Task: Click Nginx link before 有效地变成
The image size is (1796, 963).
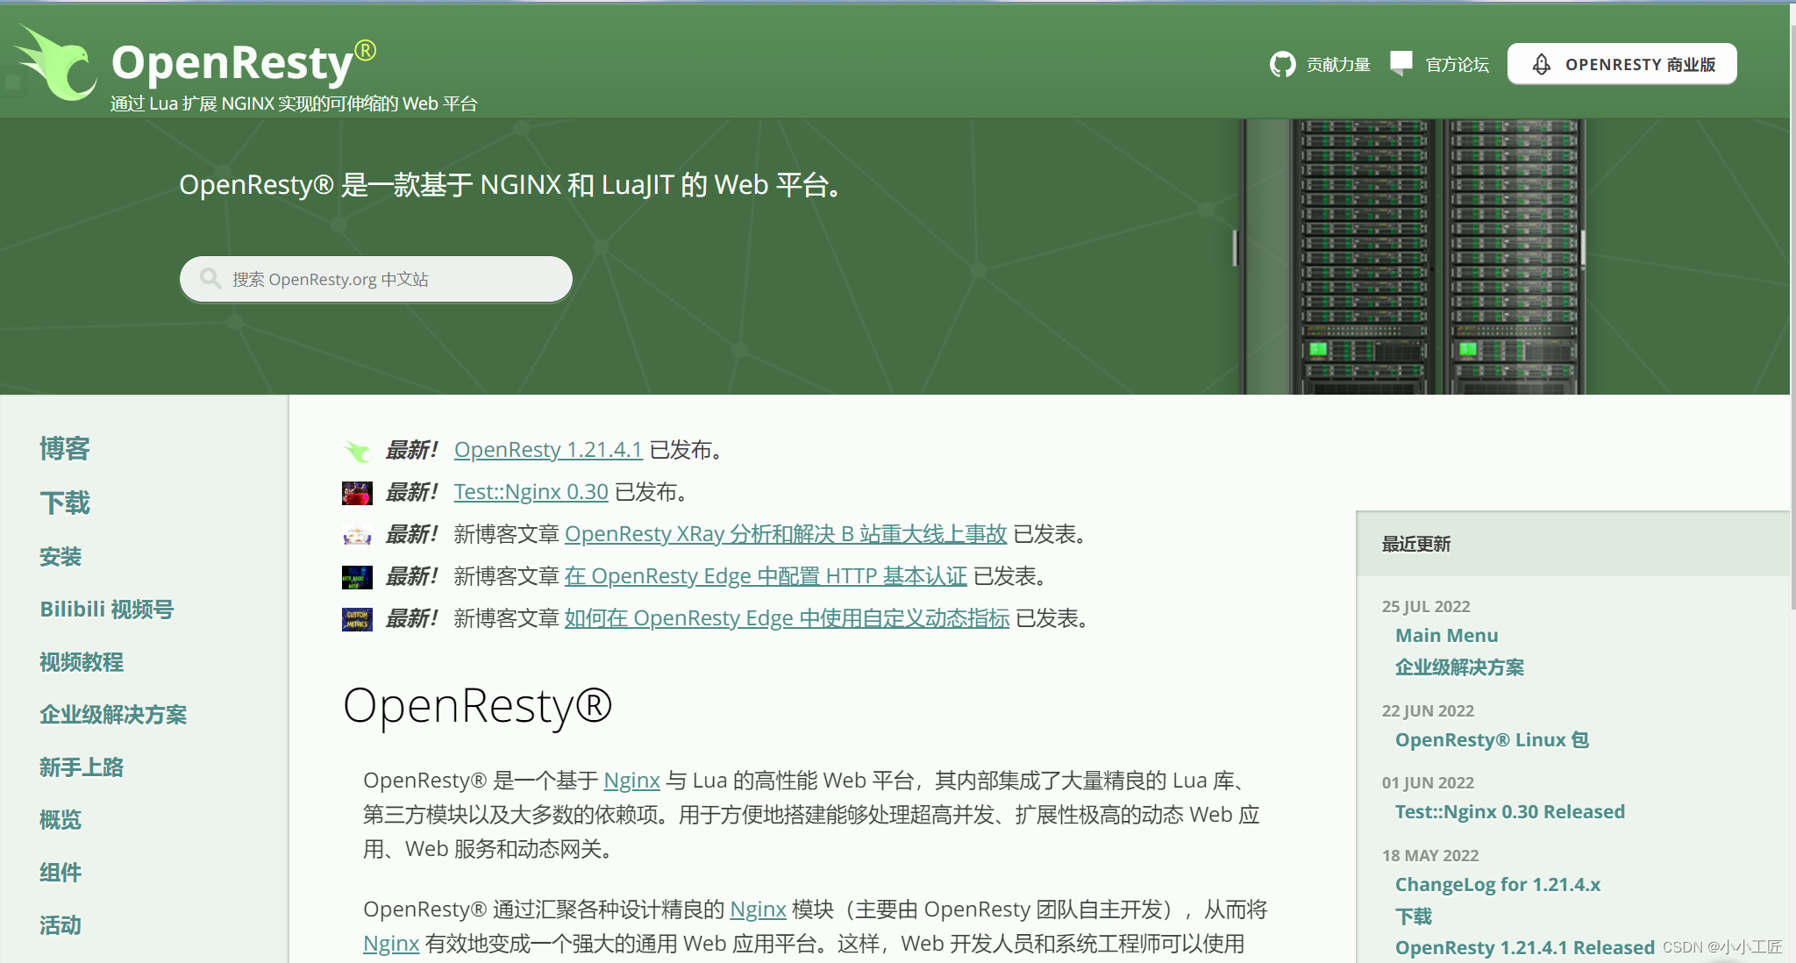Action: click(391, 944)
